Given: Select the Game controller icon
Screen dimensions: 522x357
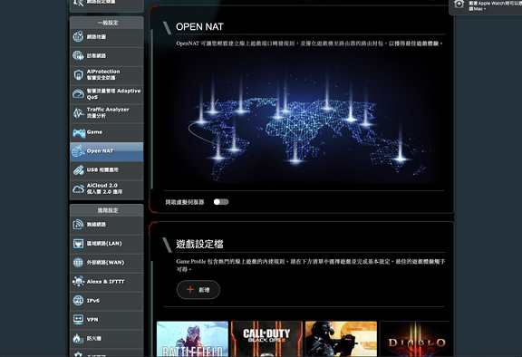Looking at the screenshot, I should click(79, 133).
